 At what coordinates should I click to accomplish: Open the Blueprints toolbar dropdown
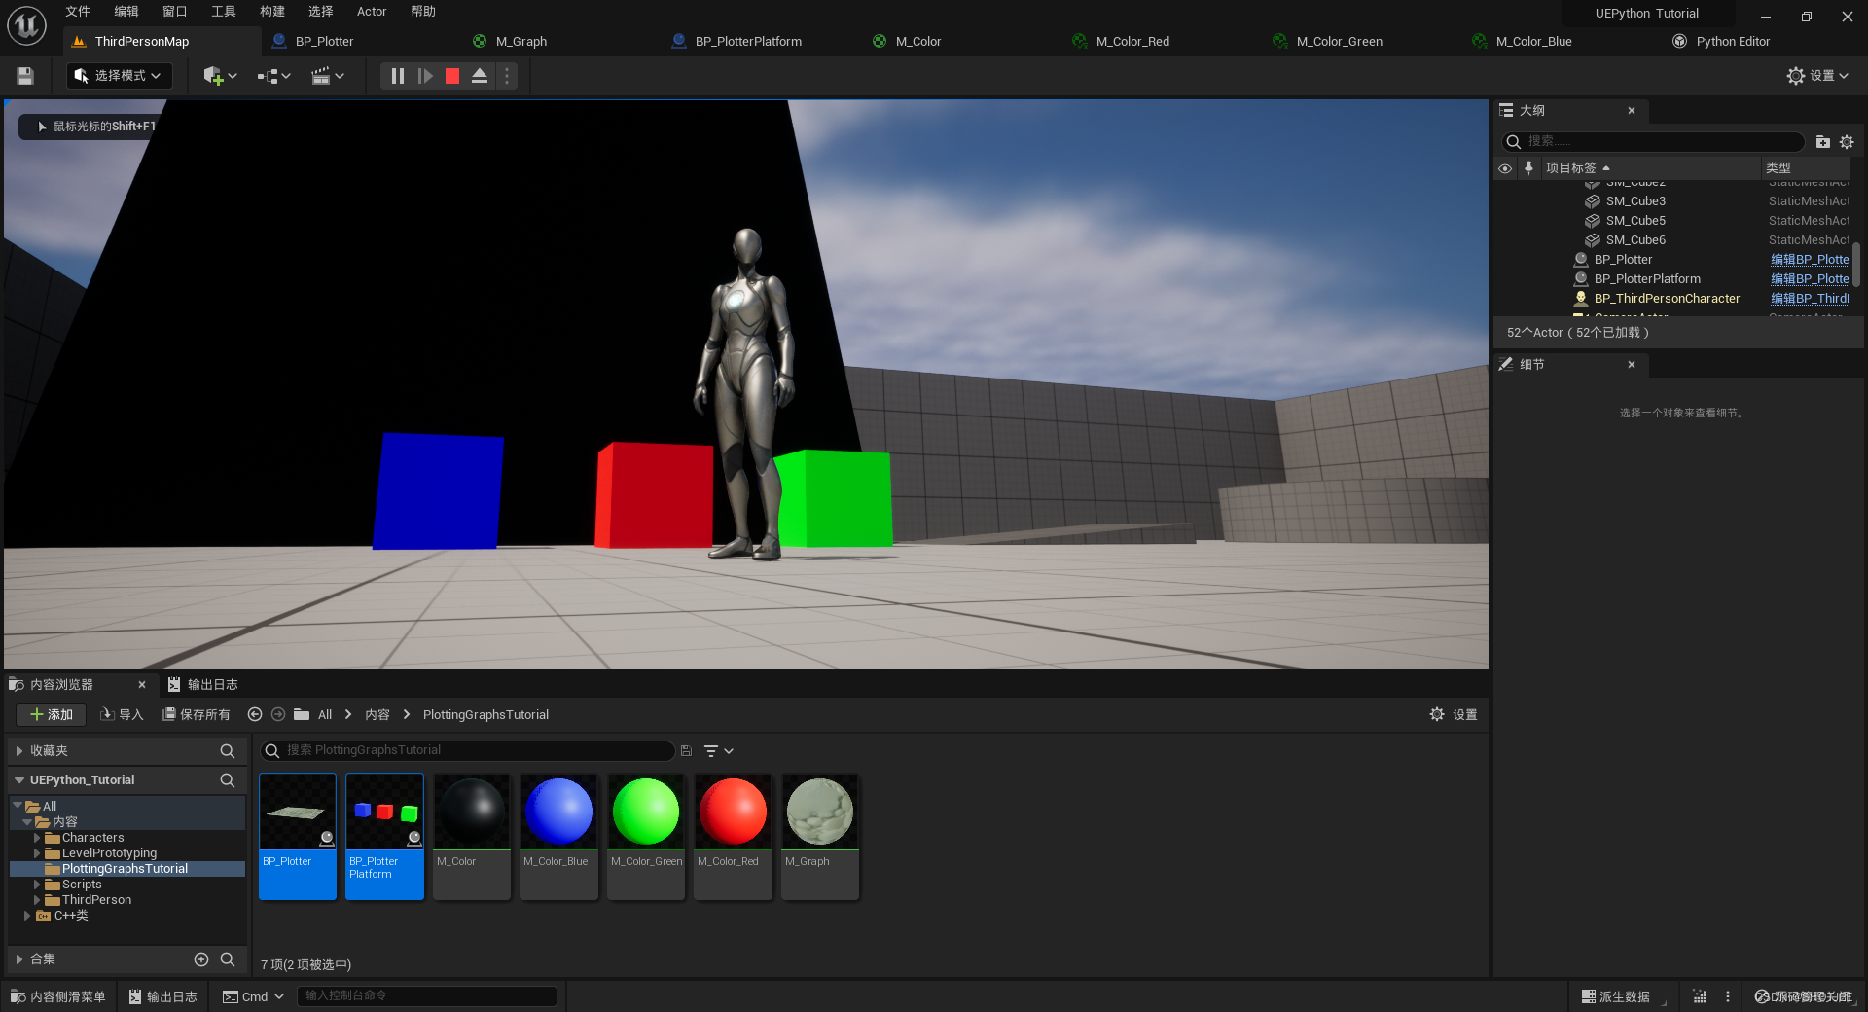(x=274, y=76)
